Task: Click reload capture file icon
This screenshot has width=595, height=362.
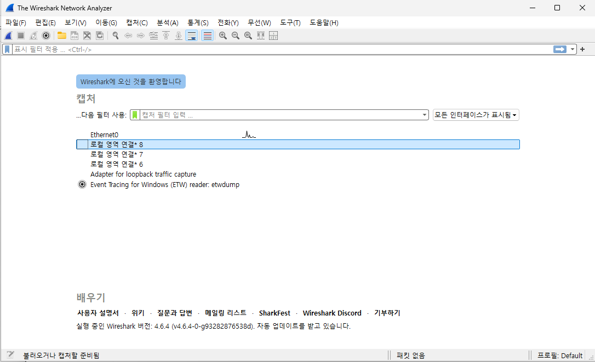Action: [x=99, y=36]
